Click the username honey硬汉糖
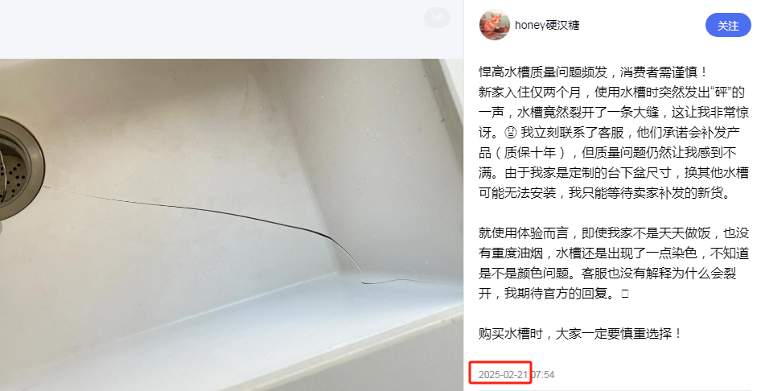The width and height of the screenshot is (761, 391). point(547,25)
